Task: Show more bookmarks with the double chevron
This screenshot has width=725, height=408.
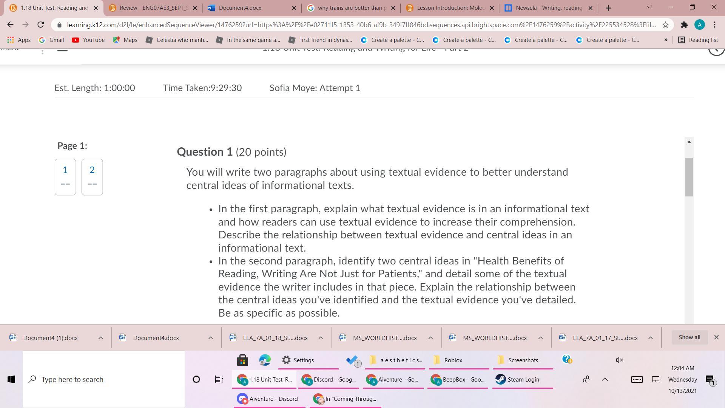Action: pos(666,40)
